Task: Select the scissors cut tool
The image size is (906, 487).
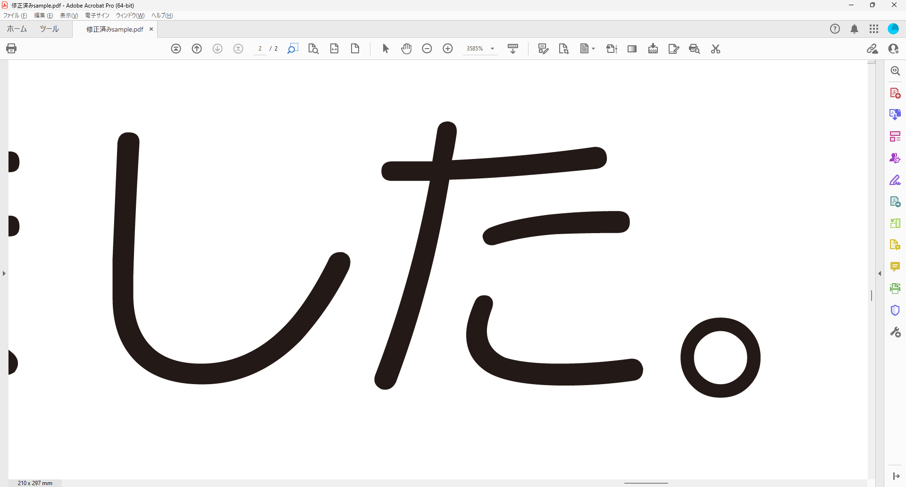Action: pos(716,49)
